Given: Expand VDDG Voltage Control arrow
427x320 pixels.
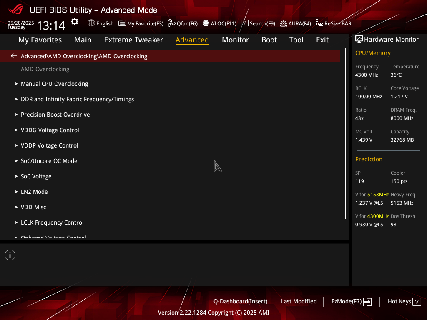Looking at the screenshot, I should pos(16,130).
